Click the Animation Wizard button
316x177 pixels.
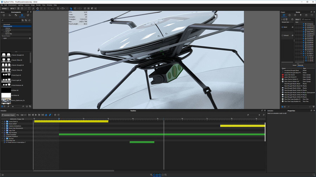coord(8,115)
